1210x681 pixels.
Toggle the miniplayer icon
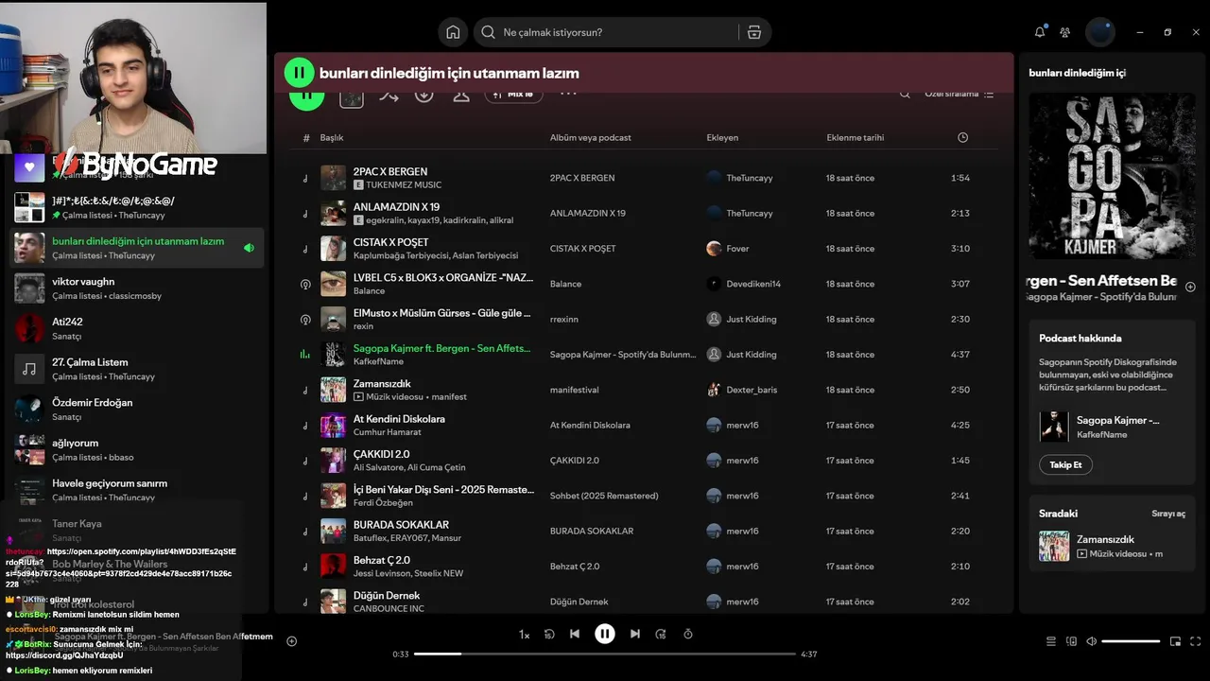[x=1175, y=641]
